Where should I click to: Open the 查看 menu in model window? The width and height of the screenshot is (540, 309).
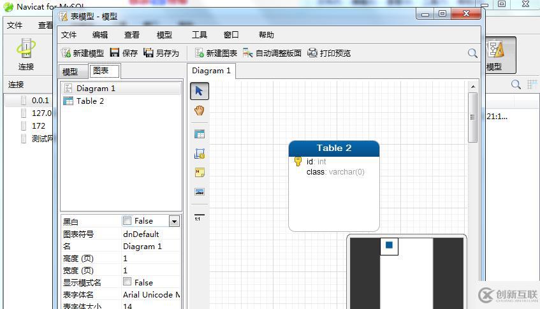coord(132,35)
